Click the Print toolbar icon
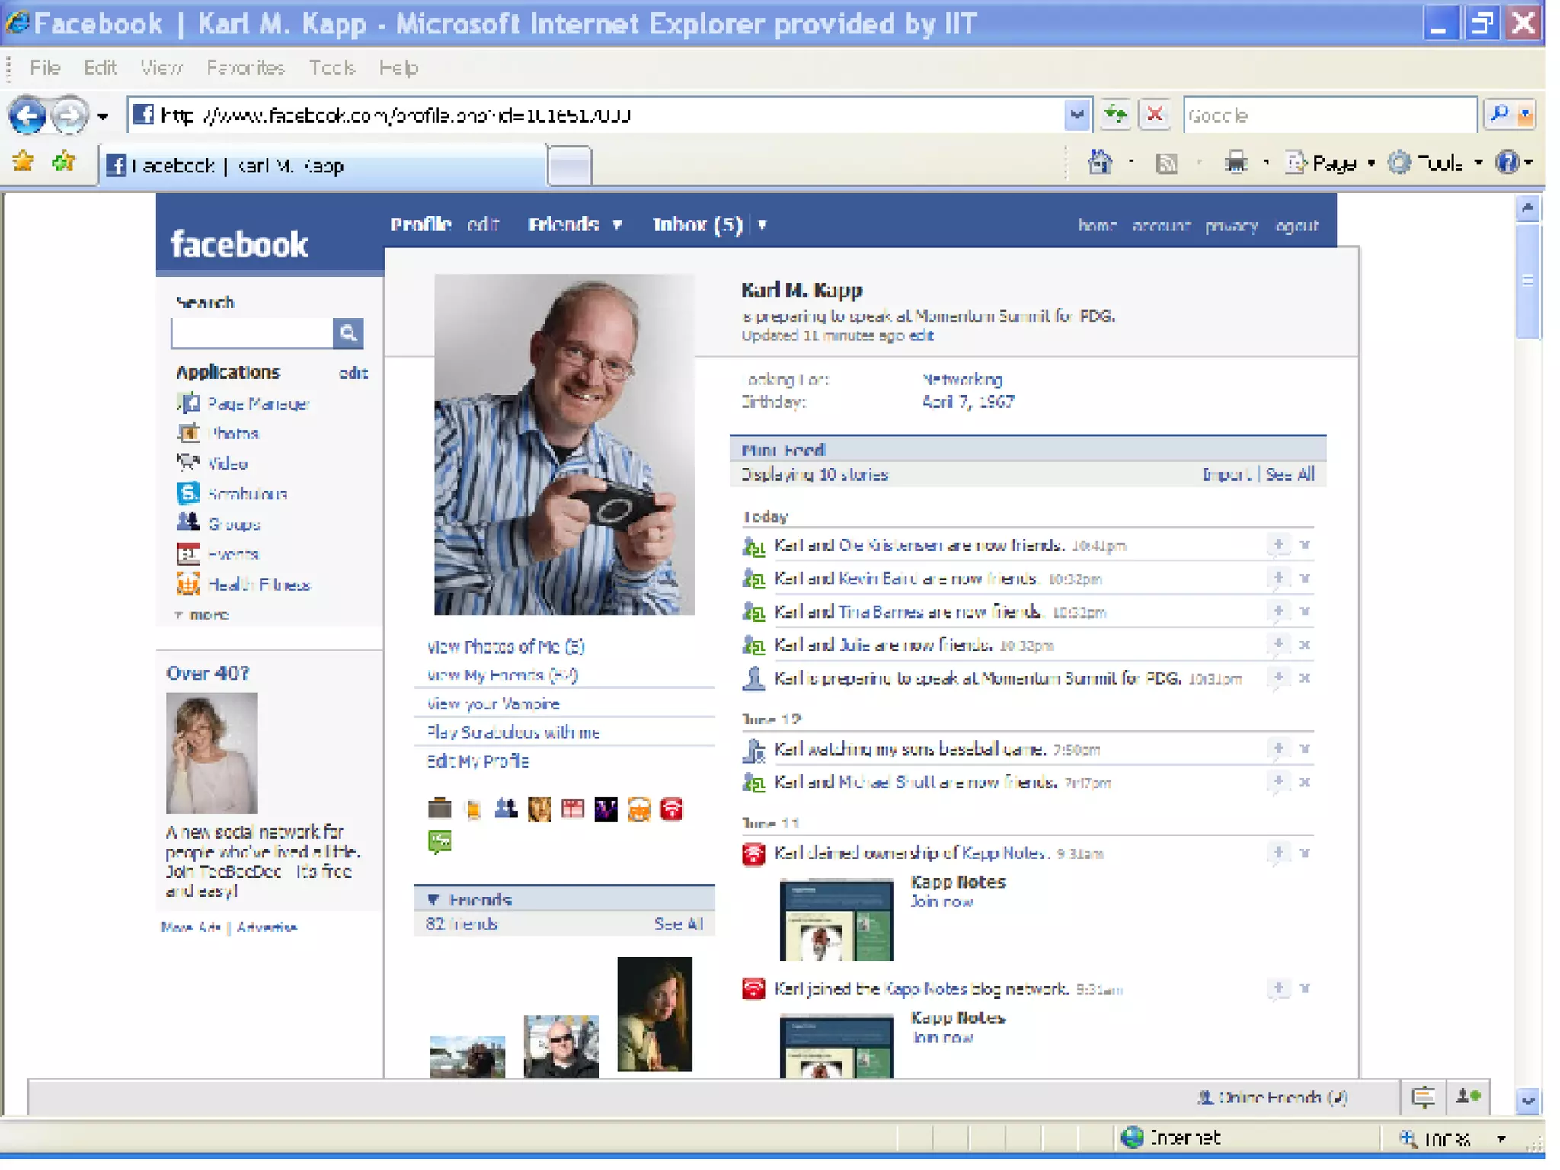This screenshot has height=1170, width=1560. click(x=1236, y=162)
